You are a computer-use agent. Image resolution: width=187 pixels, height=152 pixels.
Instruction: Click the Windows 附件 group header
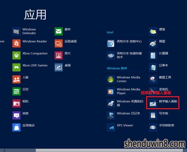[117, 68]
